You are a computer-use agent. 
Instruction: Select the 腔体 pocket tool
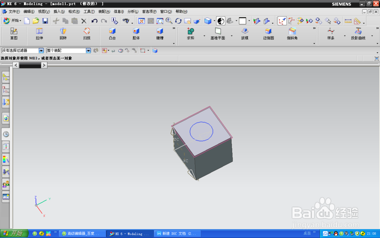click(x=136, y=34)
